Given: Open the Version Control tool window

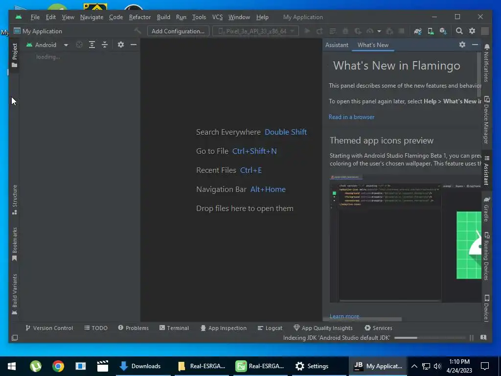Looking at the screenshot, I should 49,328.
